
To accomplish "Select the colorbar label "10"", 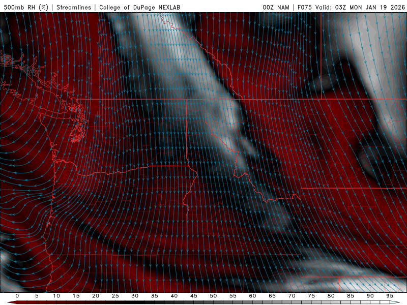I will coord(56,296).
